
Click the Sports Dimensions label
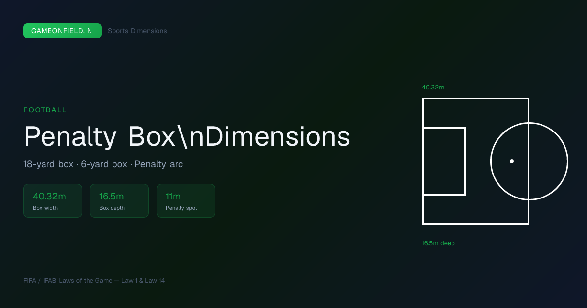(137, 31)
